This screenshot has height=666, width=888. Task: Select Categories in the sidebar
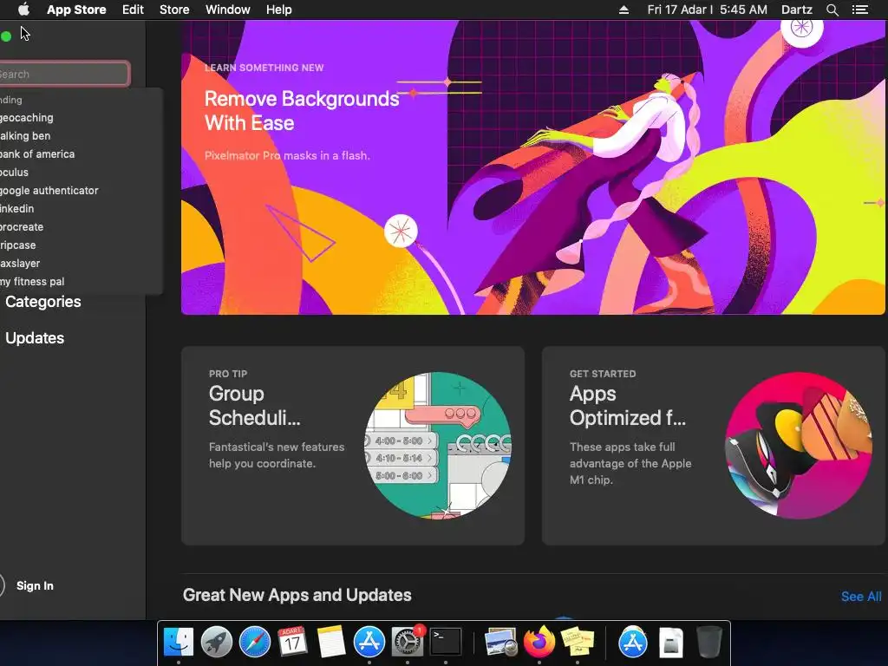pos(43,302)
